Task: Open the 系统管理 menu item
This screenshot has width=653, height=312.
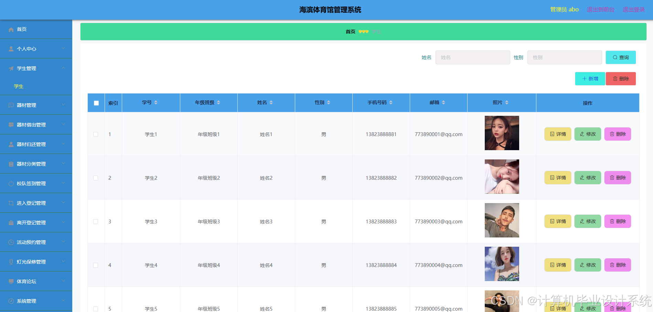Action: [36, 301]
